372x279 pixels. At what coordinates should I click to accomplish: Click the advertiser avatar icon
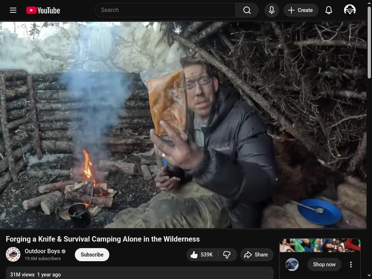[292, 264]
